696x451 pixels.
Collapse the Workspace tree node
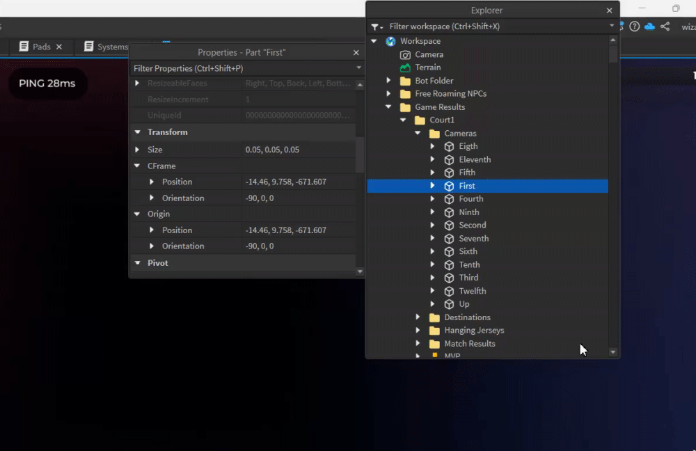pyautogui.click(x=374, y=41)
